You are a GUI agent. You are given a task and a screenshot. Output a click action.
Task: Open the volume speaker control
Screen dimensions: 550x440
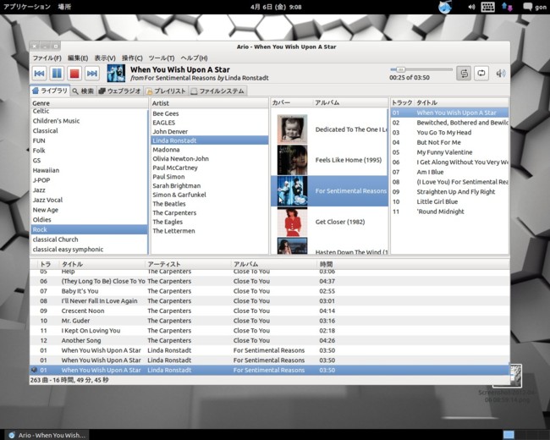(x=501, y=74)
